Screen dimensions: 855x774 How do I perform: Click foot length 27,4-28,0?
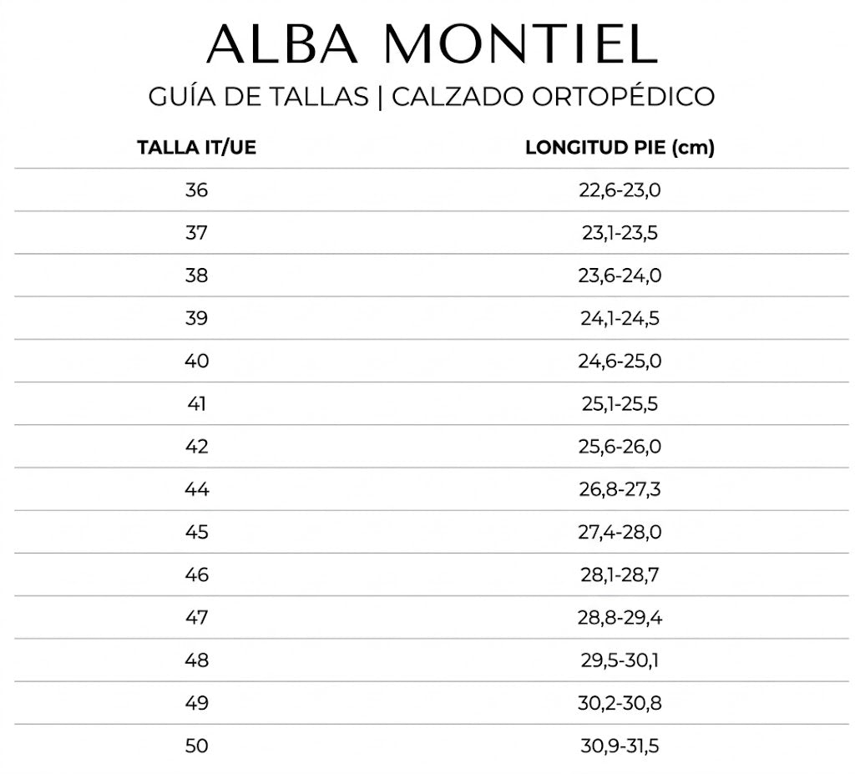620,532
